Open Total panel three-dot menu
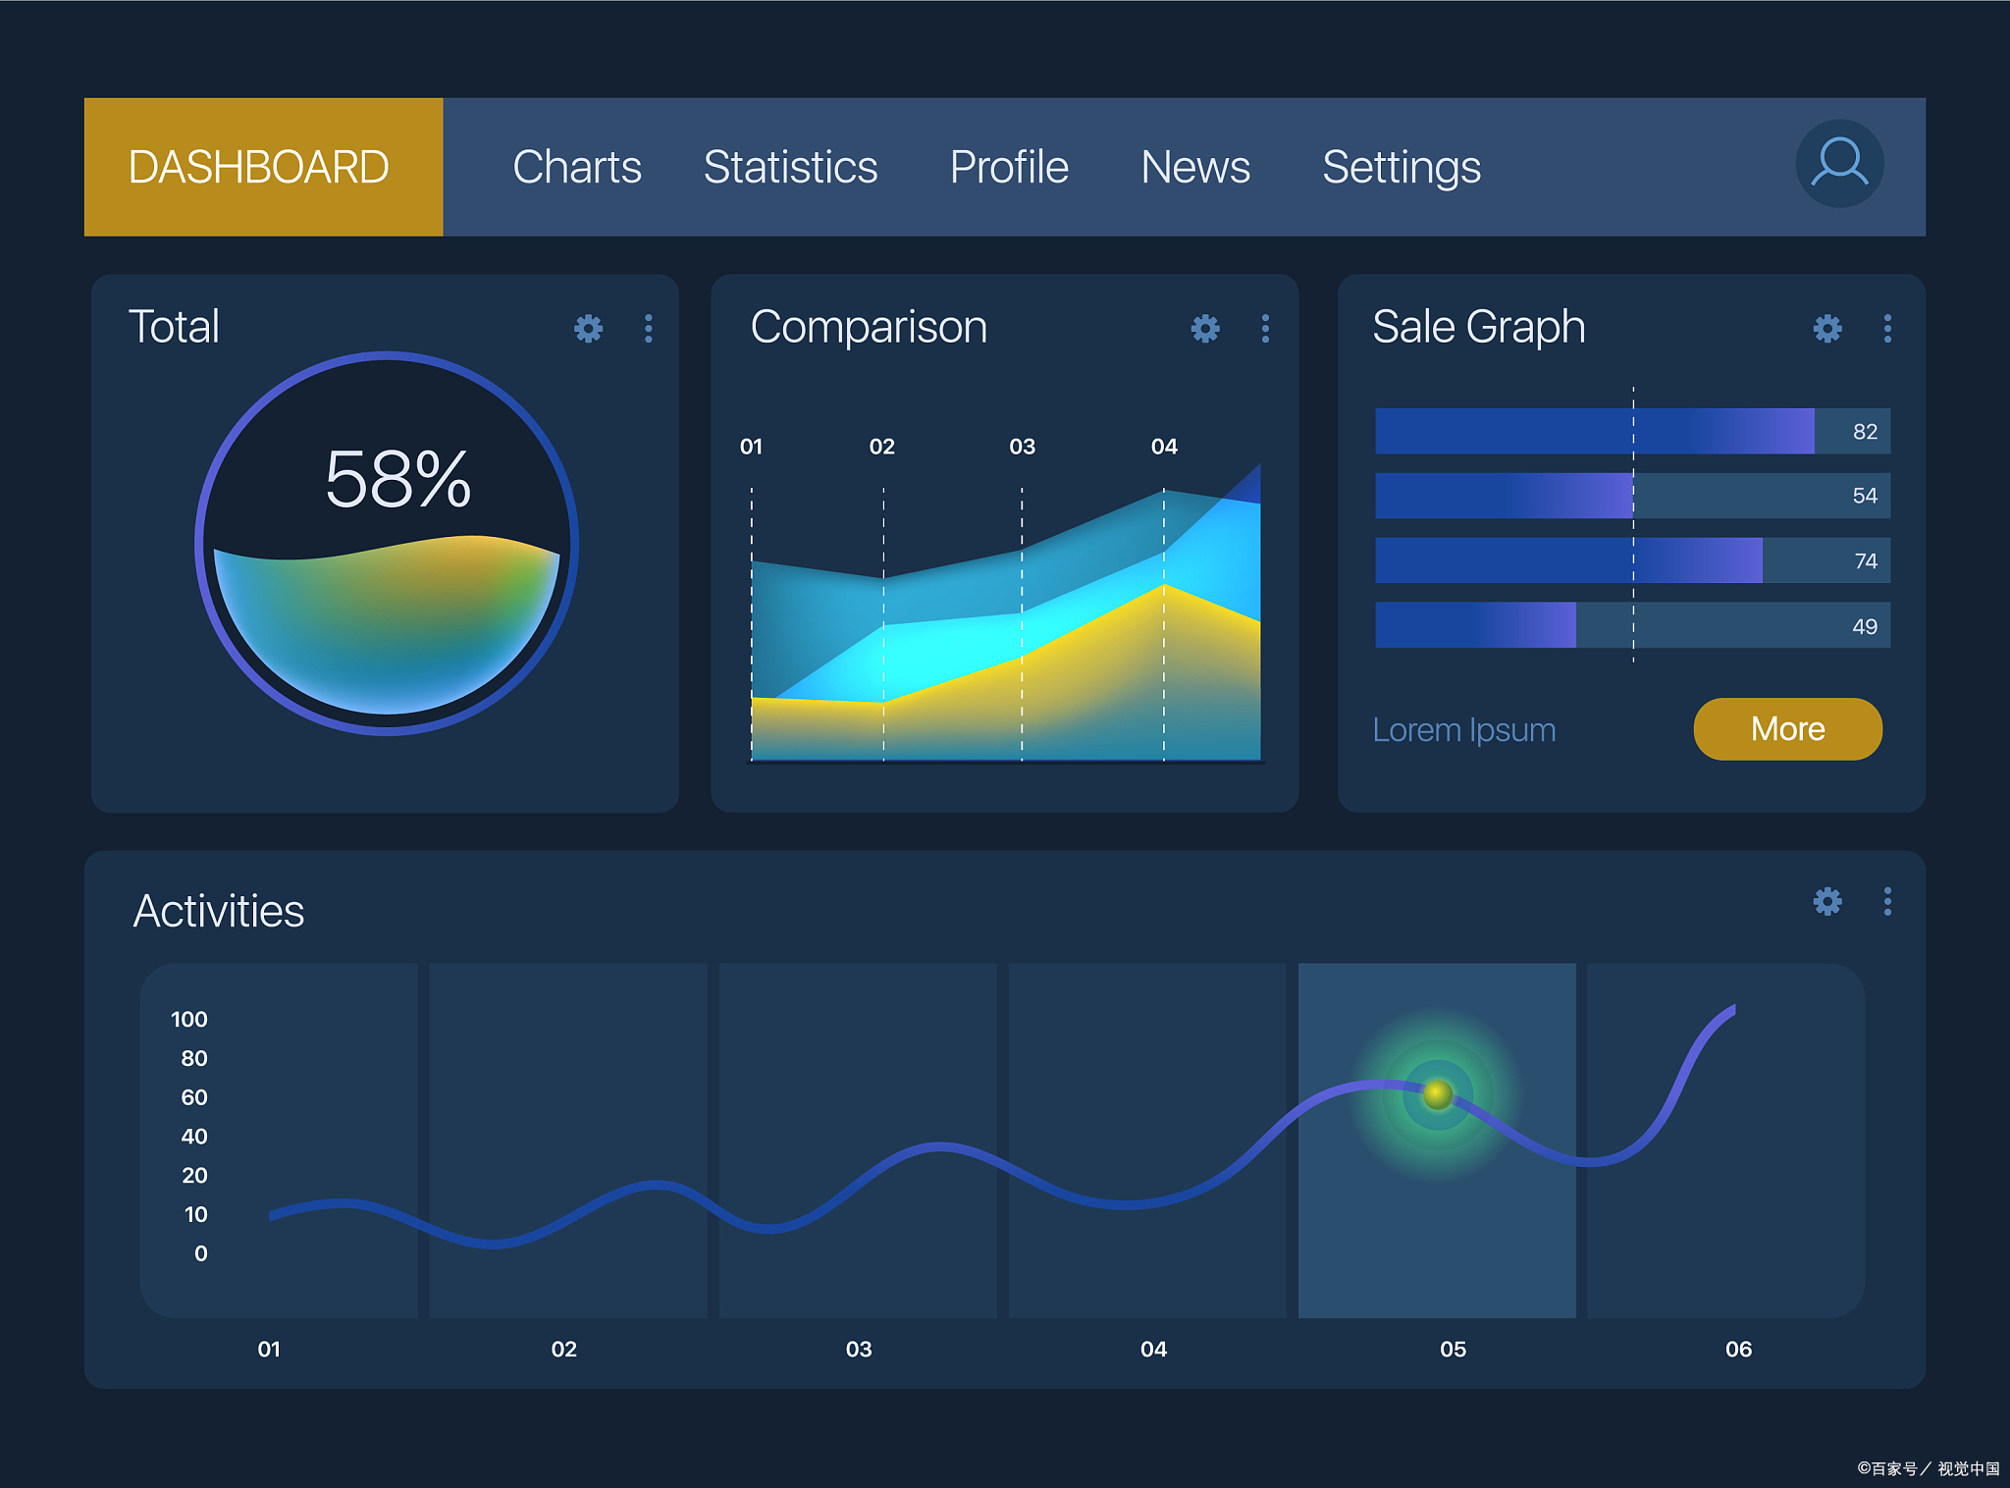The width and height of the screenshot is (2010, 1488). (x=648, y=328)
